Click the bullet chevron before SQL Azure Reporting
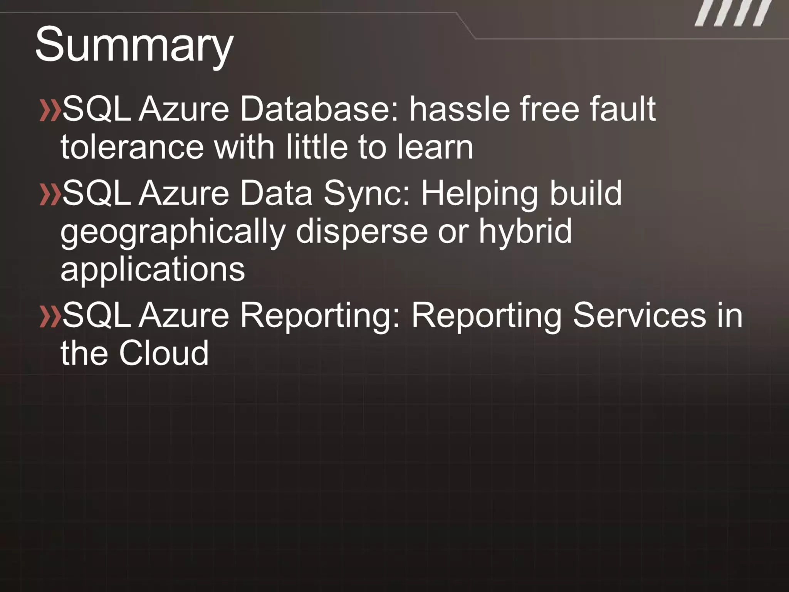The image size is (789, 592). (50, 317)
